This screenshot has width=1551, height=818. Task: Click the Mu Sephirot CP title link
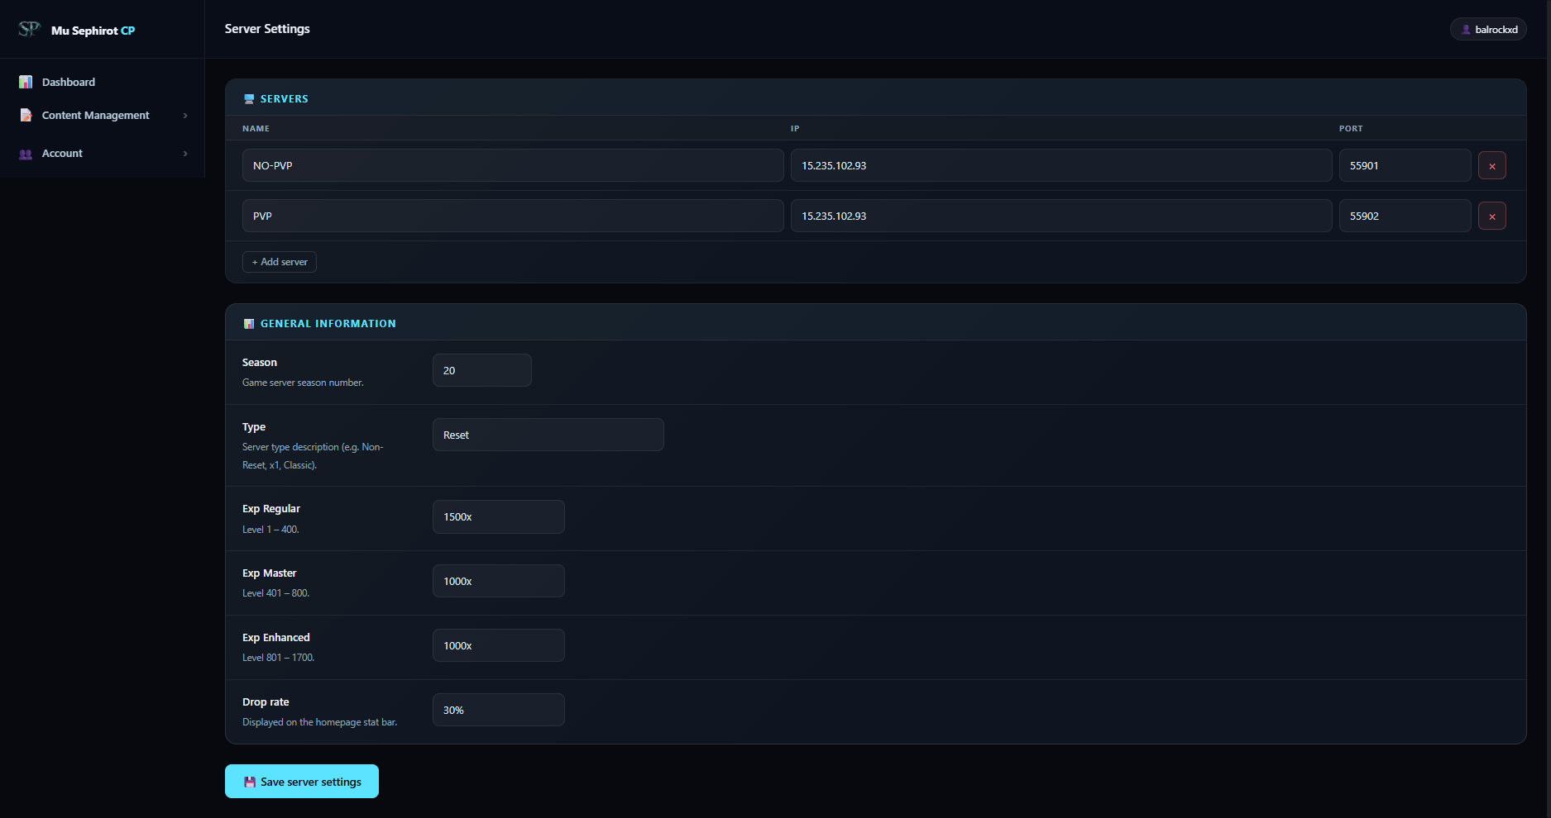point(93,31)
